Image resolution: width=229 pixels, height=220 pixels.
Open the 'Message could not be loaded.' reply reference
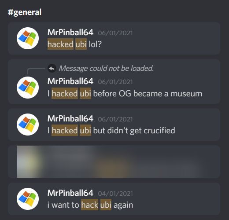pos(106,68)
